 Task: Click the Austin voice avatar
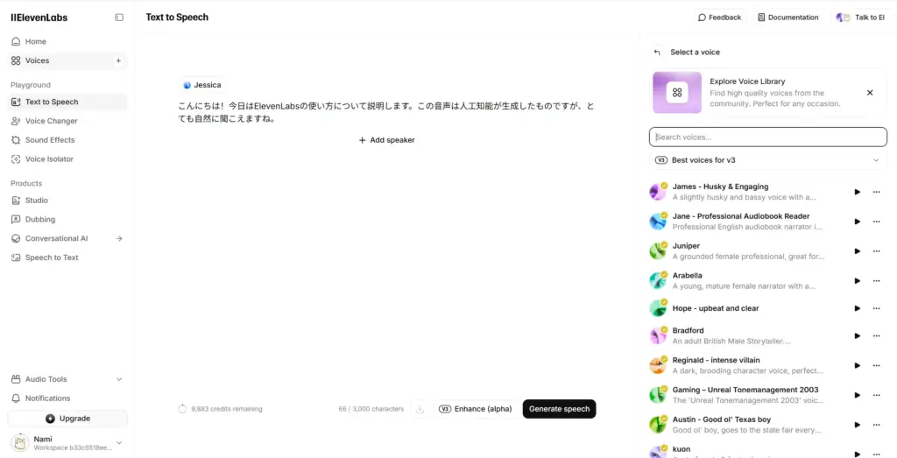click(x=658, y=425)
